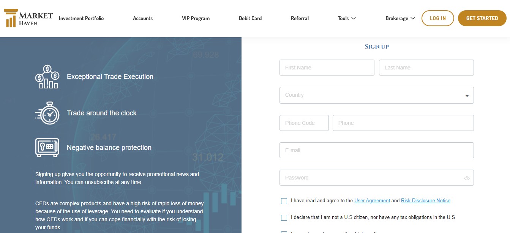Open the Country dropdown
The image size is (510, 233).
click(377, 95)
